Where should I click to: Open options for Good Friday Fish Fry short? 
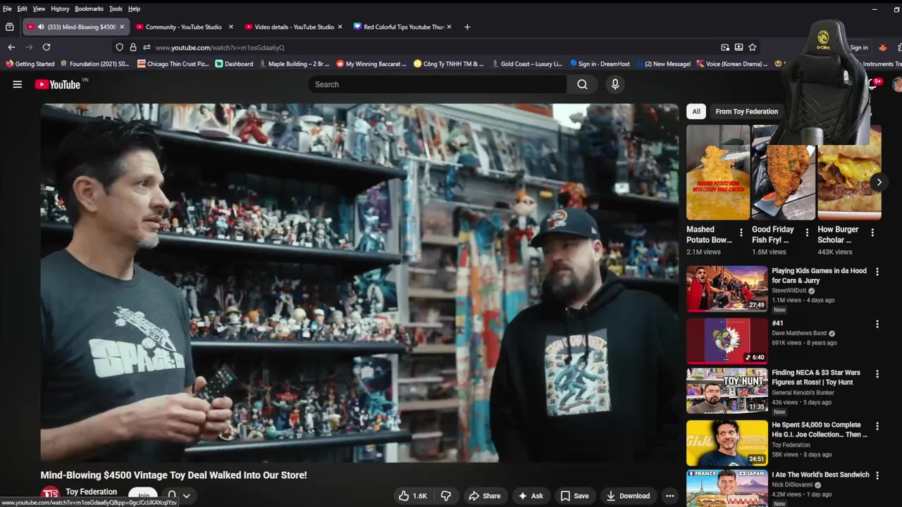tap(807, 233)
